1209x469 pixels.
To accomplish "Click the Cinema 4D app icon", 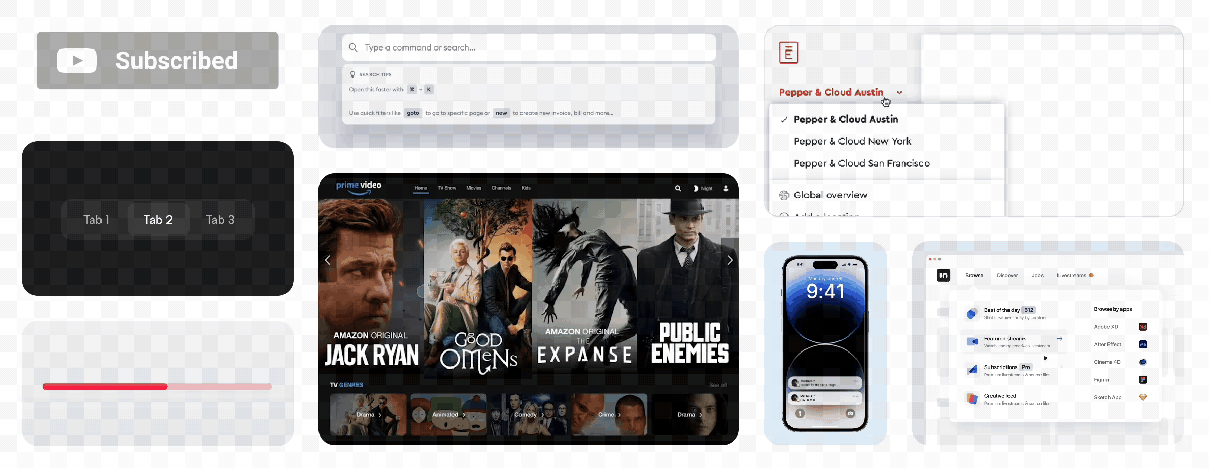I will coord(1143,362).
